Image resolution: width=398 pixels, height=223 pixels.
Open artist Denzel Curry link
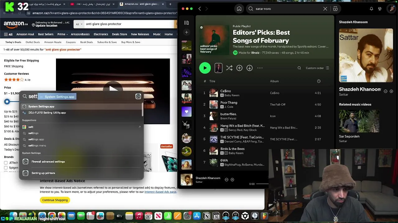point(233,141)
